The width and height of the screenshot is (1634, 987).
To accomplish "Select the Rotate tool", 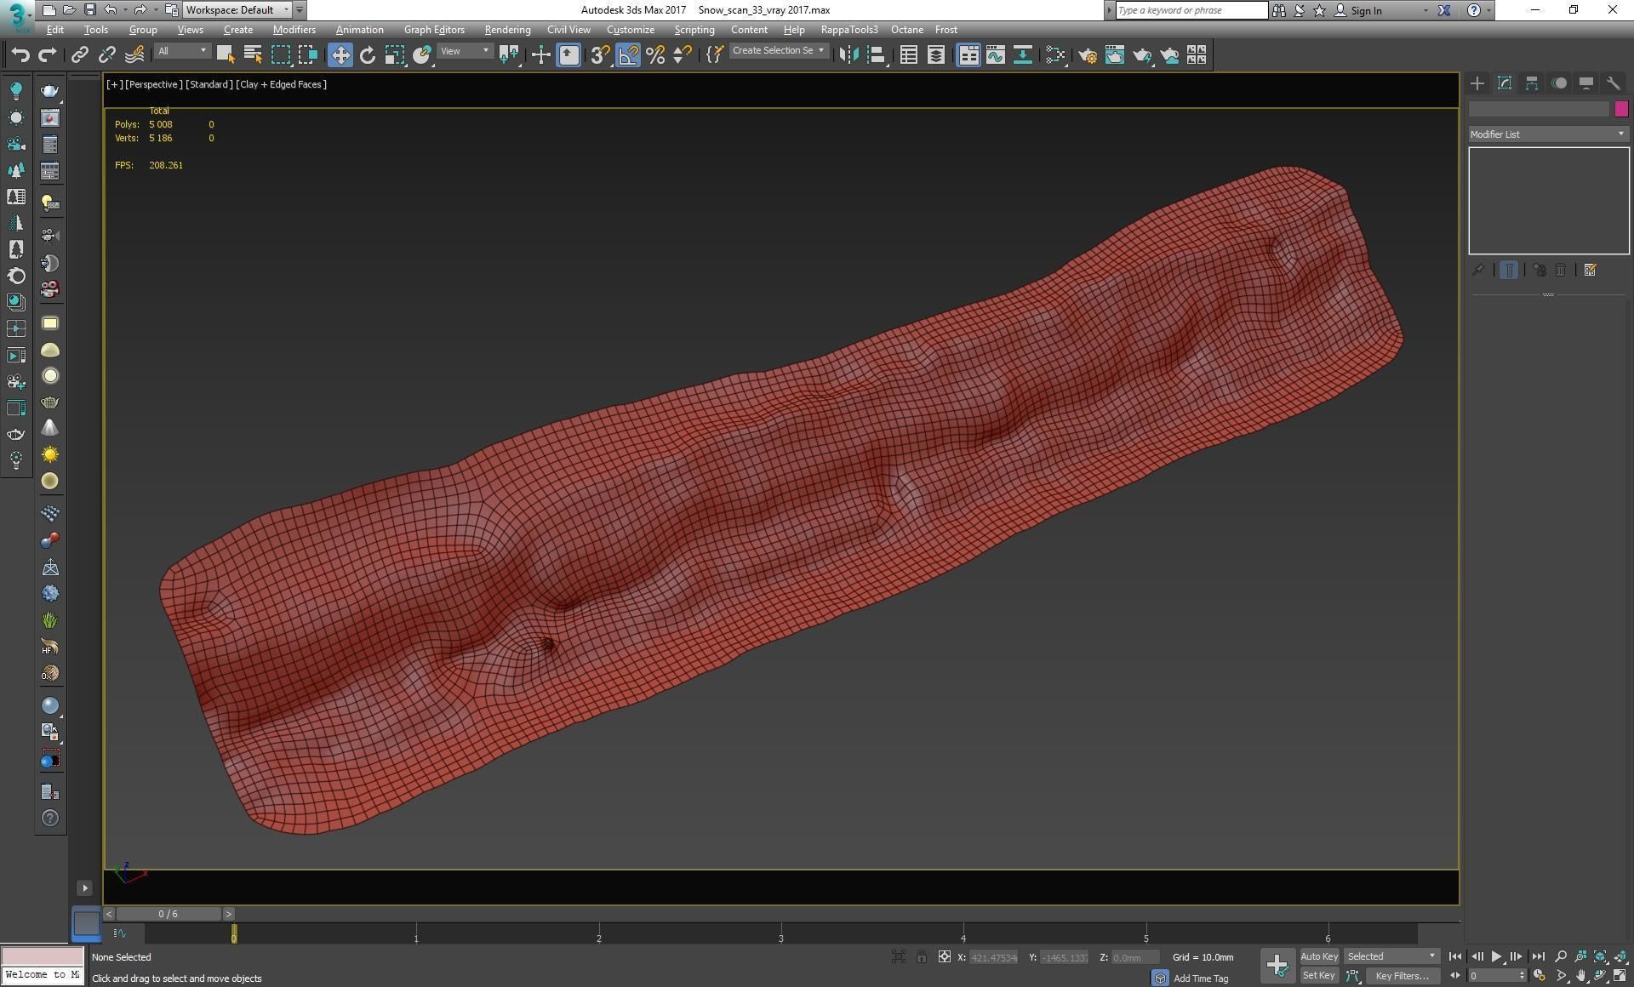I will tap(367, 55).
